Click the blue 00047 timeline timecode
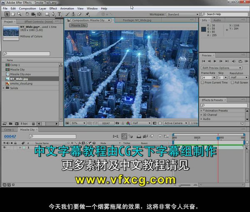This screenshot has height=212, width=250. point(10,137)
